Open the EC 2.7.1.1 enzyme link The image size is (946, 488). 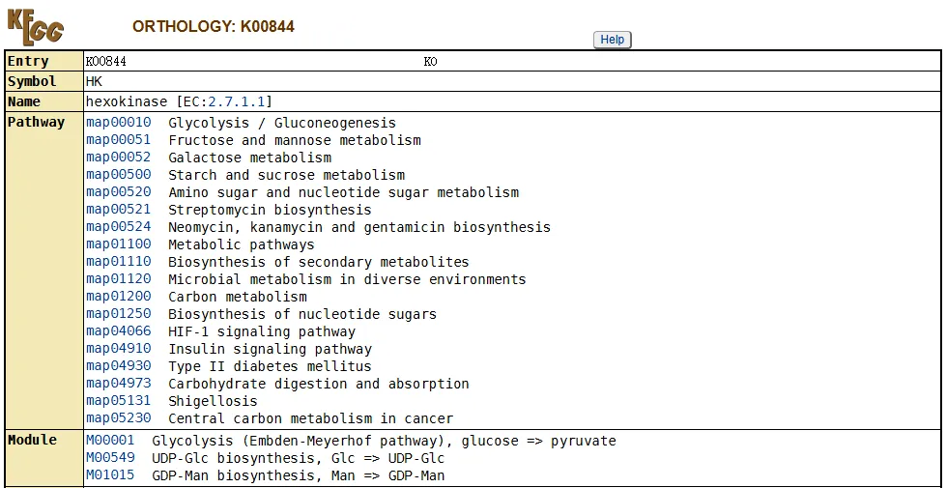(x=238, y=101)
